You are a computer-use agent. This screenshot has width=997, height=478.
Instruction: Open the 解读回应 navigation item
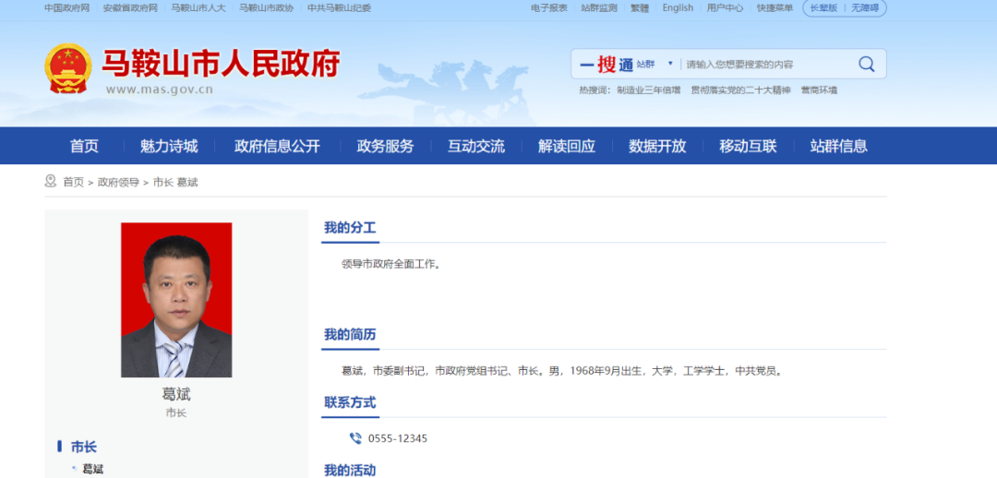tap(567, 146)
